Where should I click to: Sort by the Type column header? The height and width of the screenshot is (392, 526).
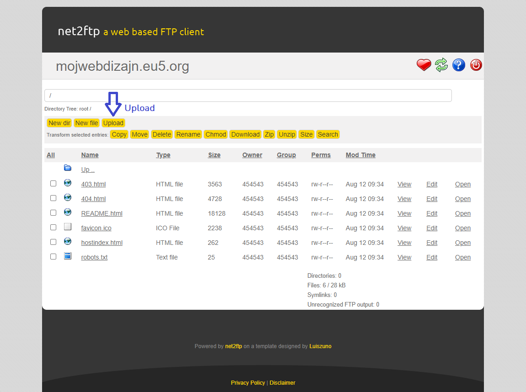pos(163,155)
